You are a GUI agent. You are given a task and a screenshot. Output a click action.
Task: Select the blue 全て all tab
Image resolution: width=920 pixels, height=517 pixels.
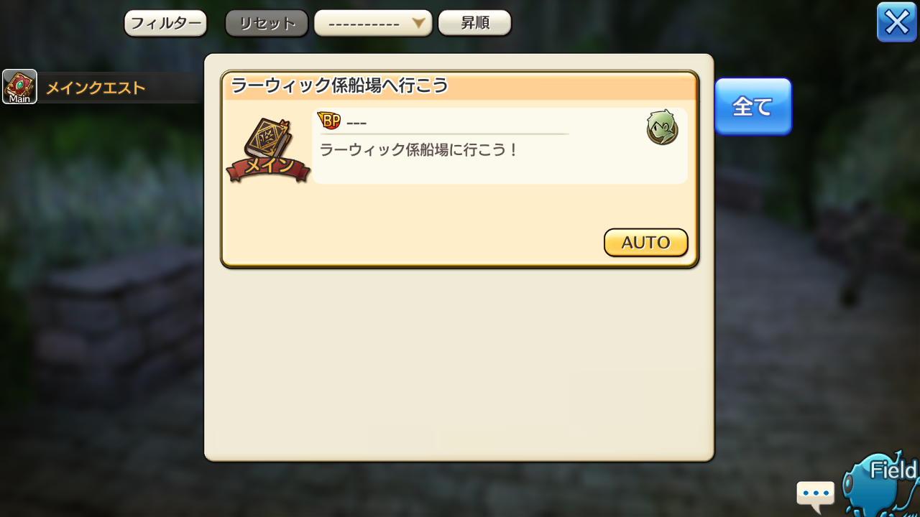[x=753, y=106]
